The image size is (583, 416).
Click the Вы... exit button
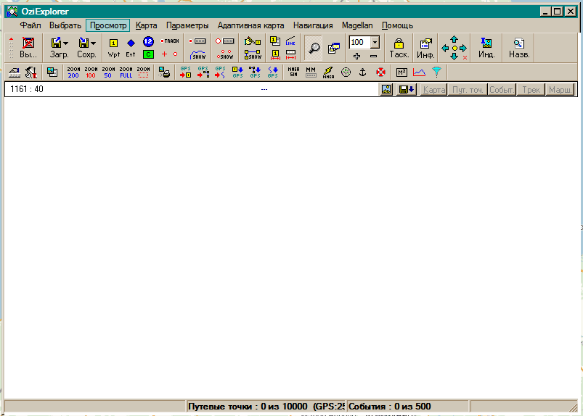[x=28, y=48]
